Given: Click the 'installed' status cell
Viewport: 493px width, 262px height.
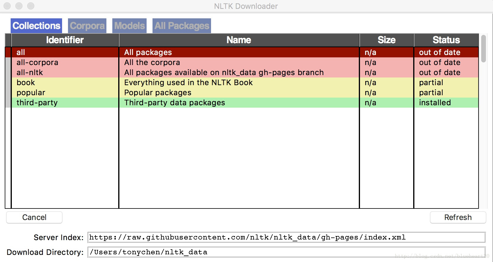Looking at the screenshot, I should click(446, 103).
